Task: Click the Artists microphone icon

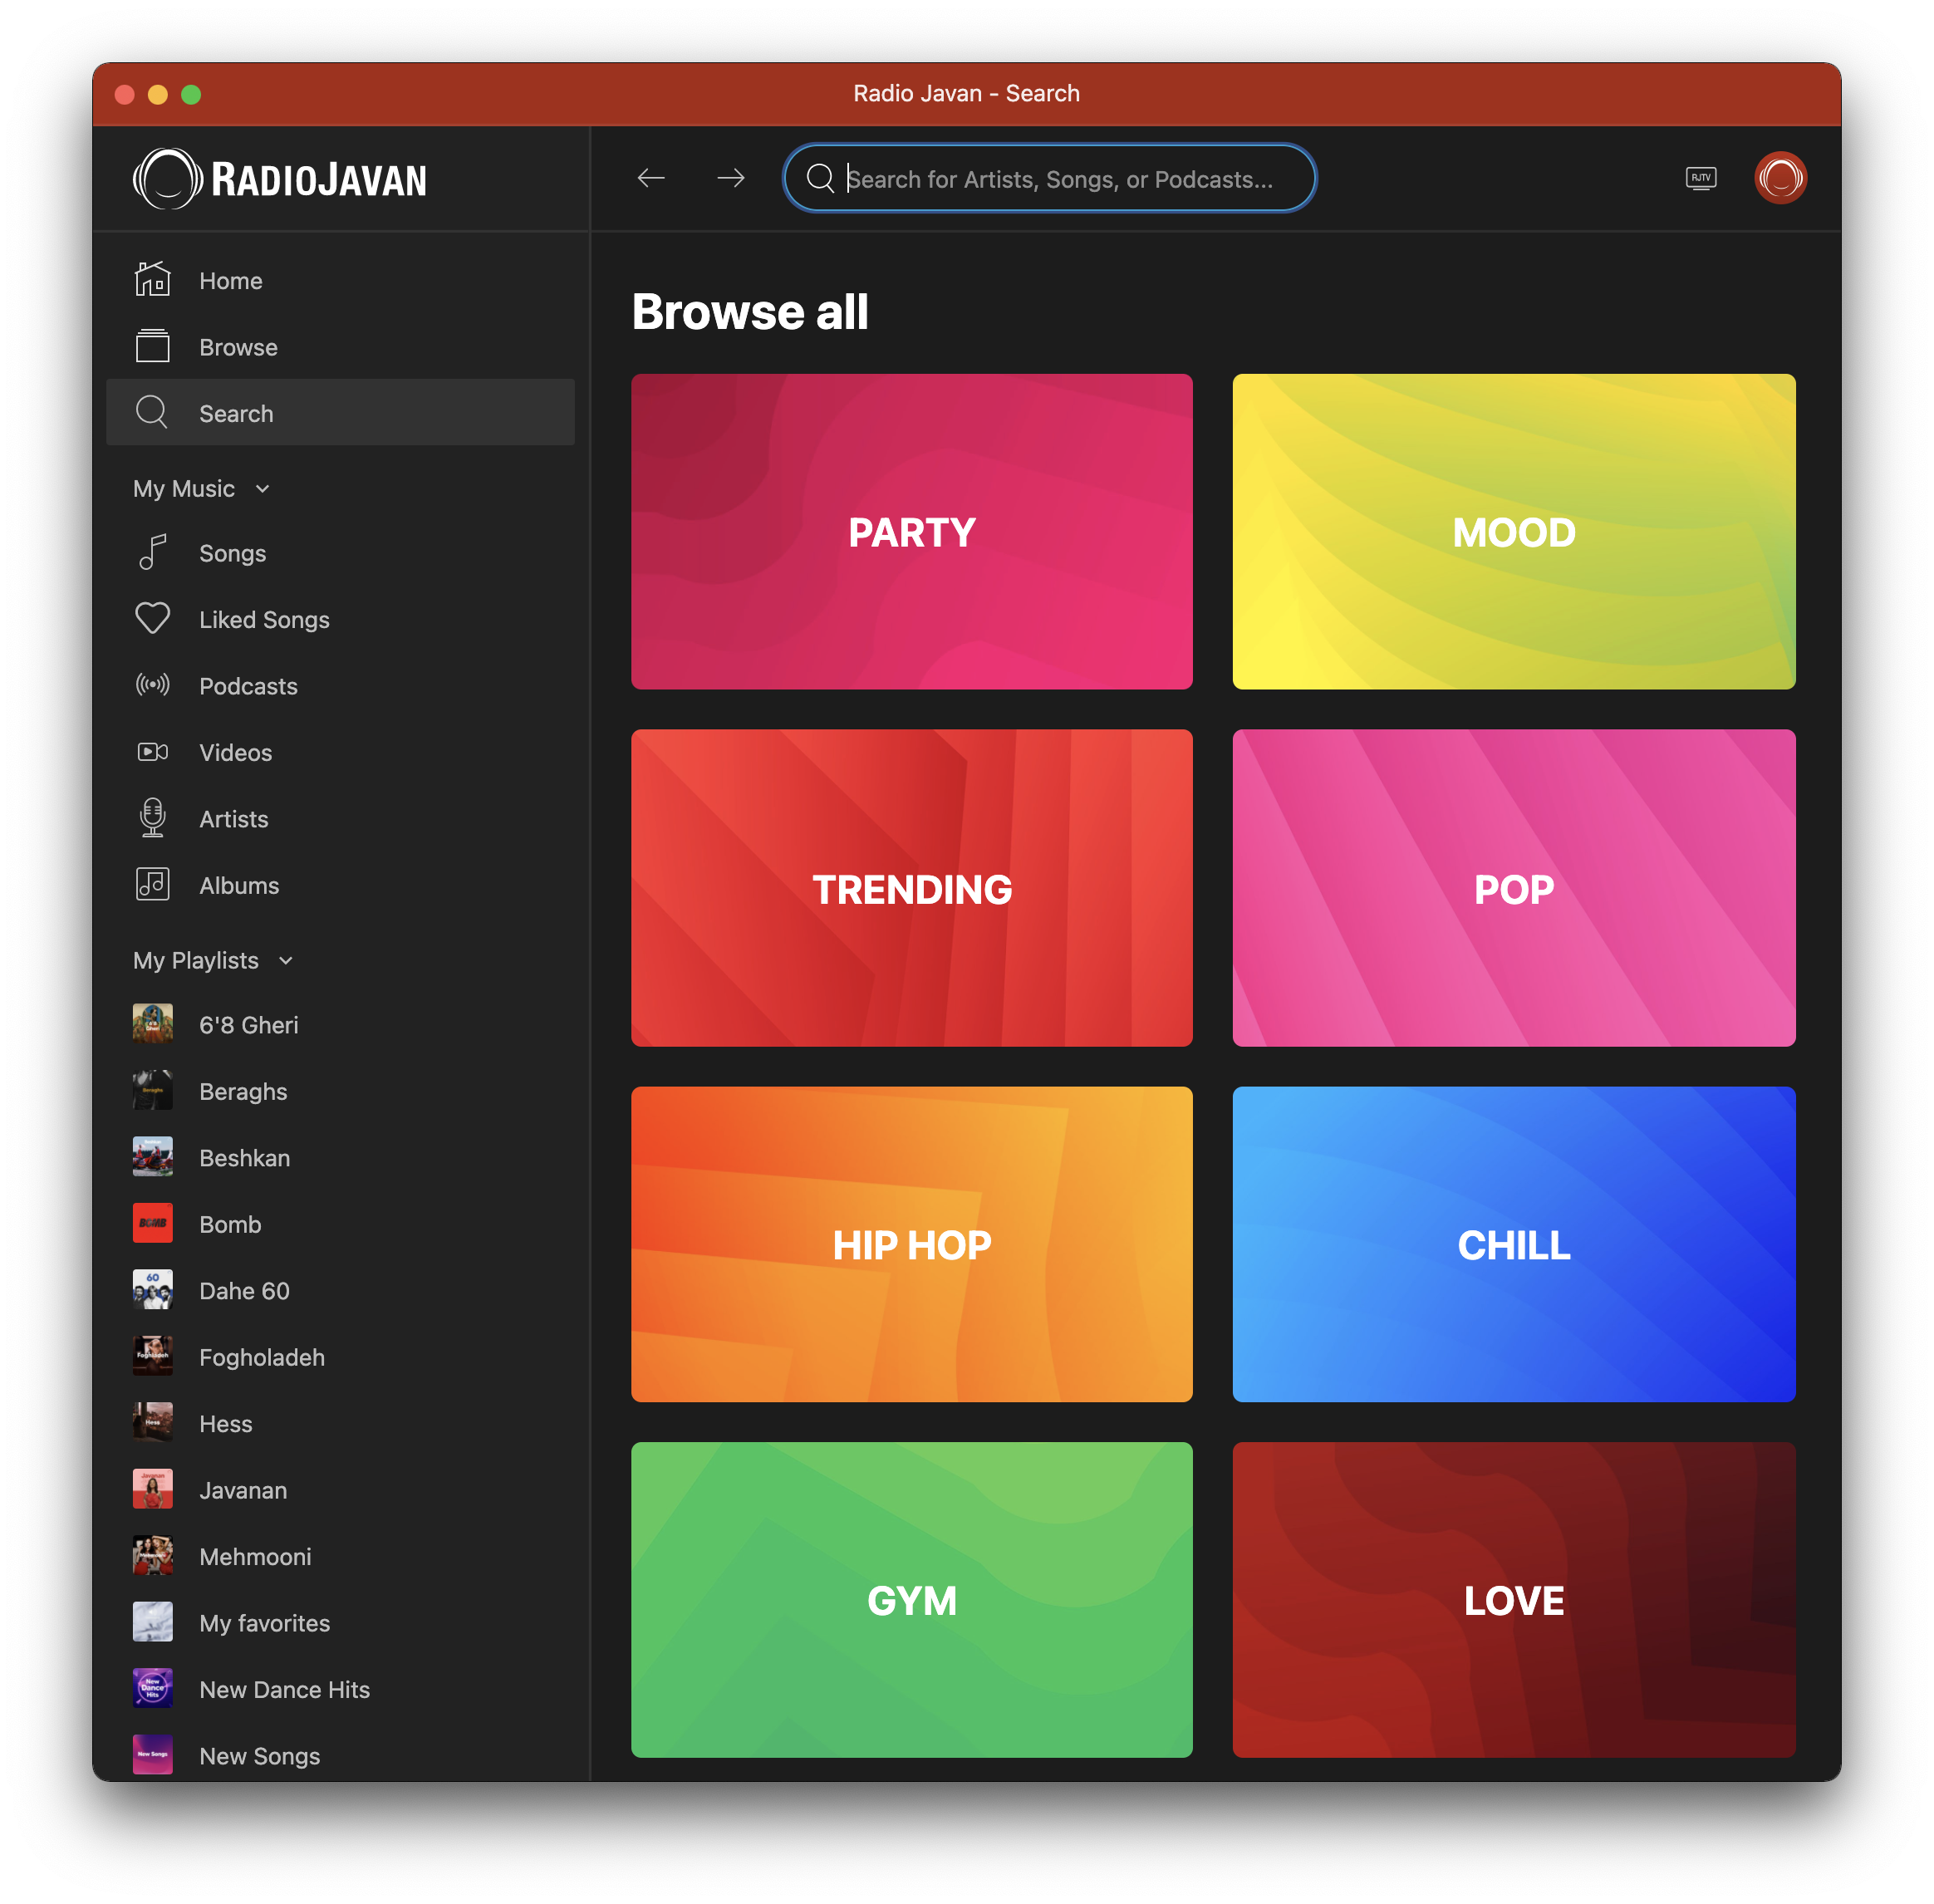Action: pyautogui.click(x=152, y=818)
